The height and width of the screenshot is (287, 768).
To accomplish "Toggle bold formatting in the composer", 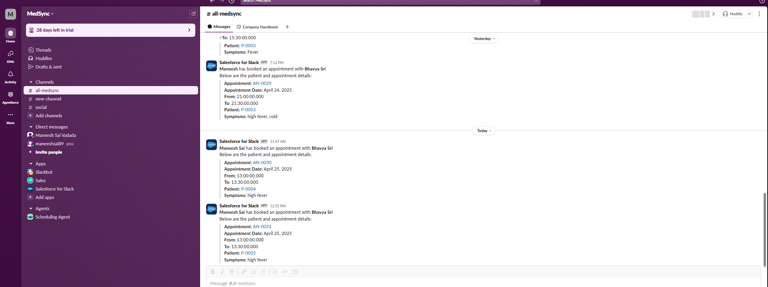I will (x=213, y=272).
